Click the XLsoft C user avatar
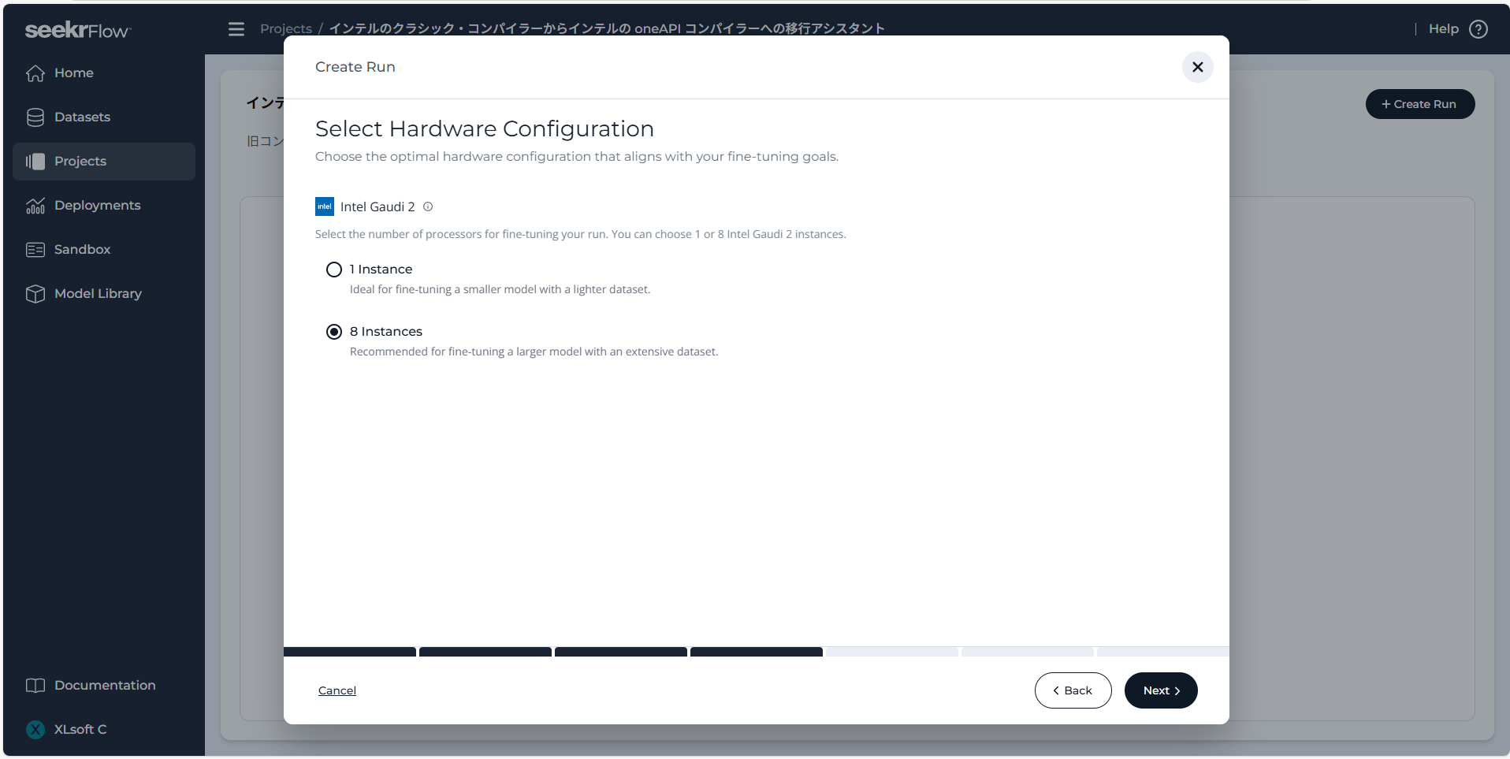 coord(35,730)
